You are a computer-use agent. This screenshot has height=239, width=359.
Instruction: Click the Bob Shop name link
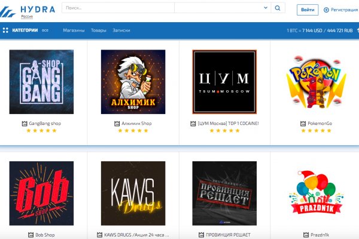(x=45, y=235)
